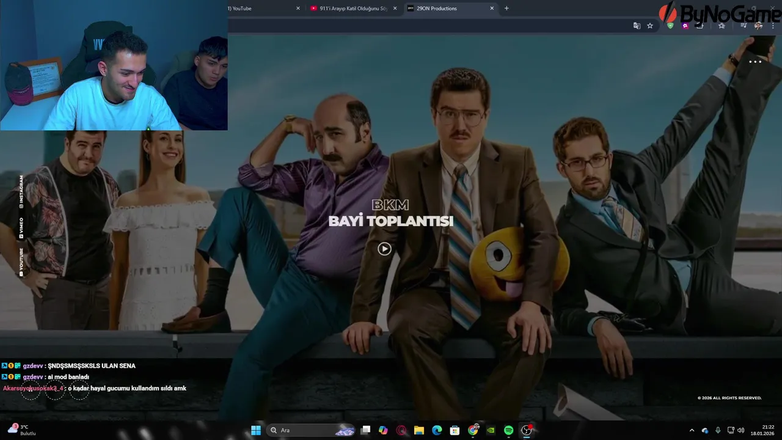Open Spotify from the taskbar
782x440 pixels.
[508, 430]
